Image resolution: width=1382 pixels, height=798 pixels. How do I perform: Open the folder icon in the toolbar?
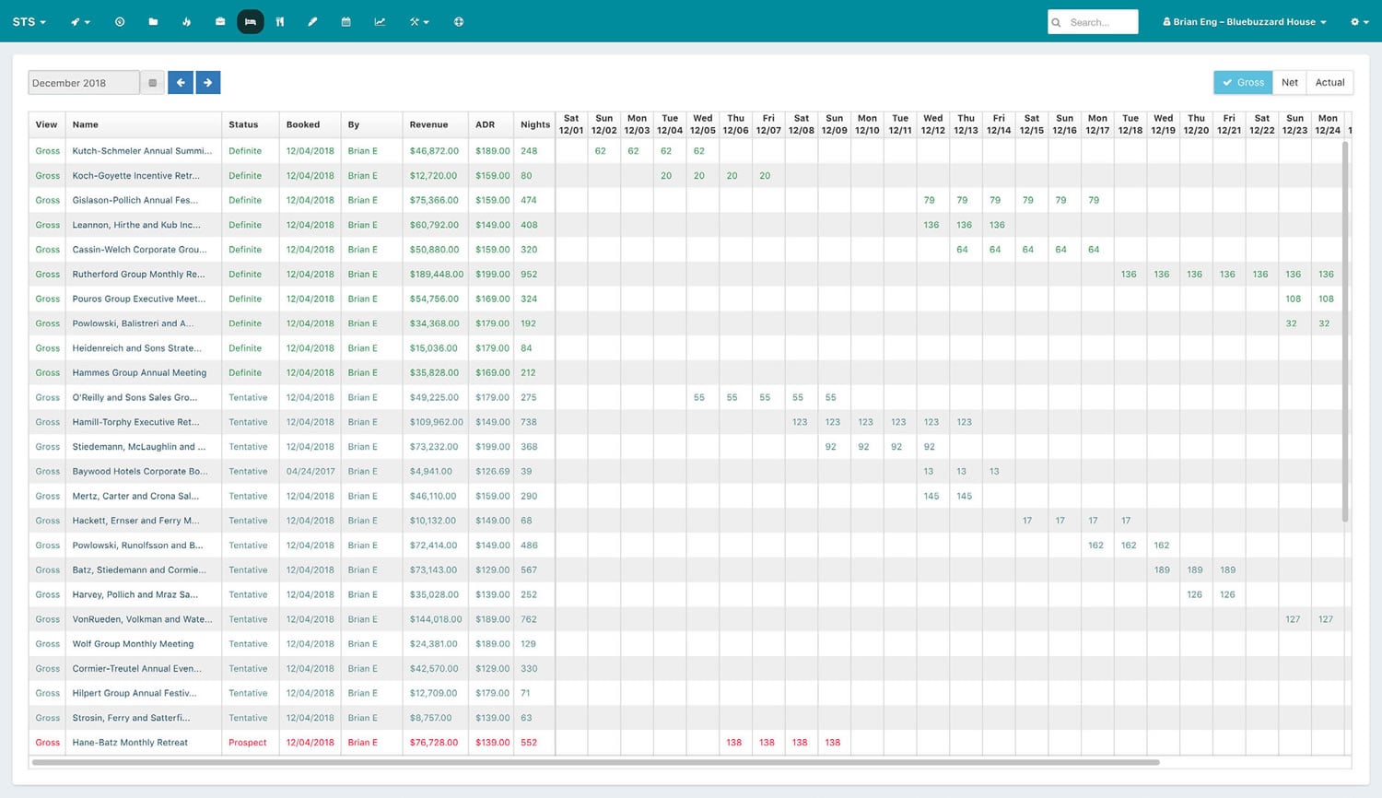pyautogui.click(x=153, y=21)
